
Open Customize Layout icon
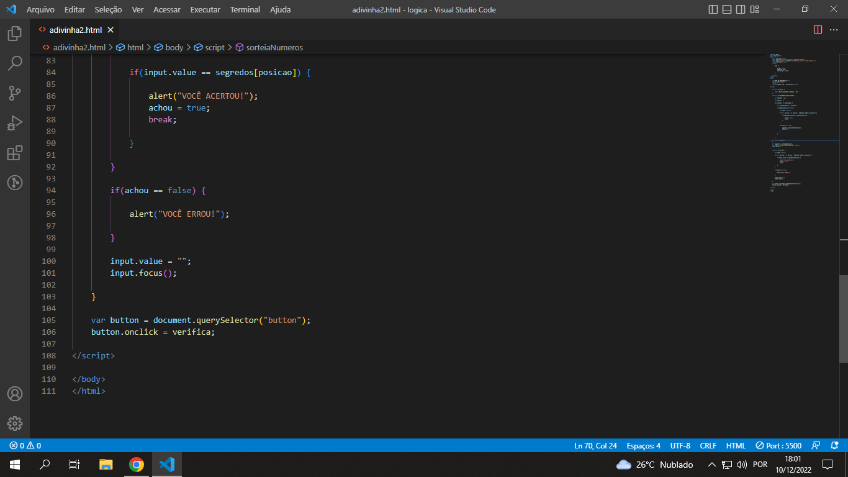pos(754,9)
